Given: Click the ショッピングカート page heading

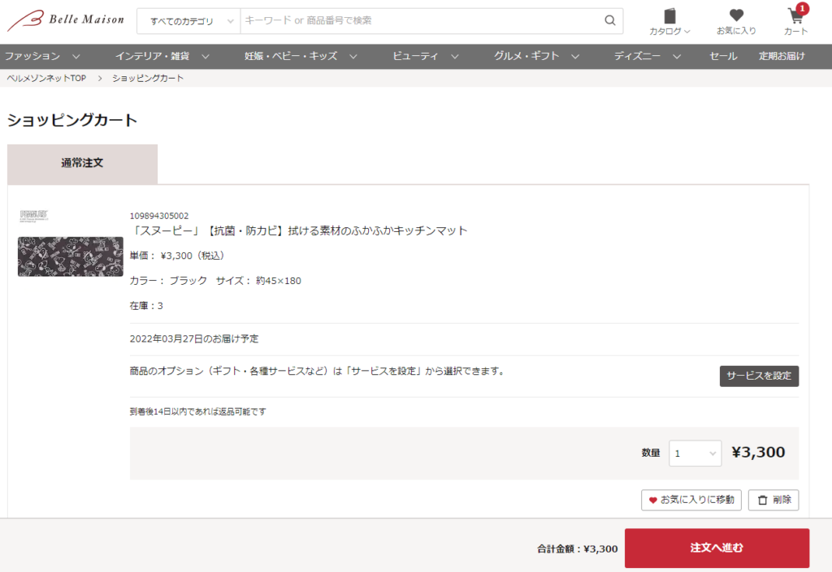Looking at the screenshot, I should coord(72,120).
